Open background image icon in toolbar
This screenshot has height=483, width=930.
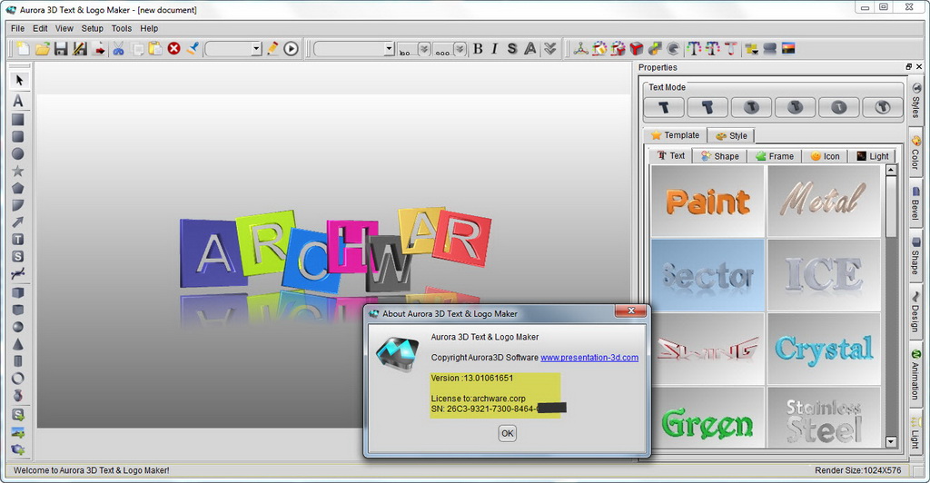788,49
